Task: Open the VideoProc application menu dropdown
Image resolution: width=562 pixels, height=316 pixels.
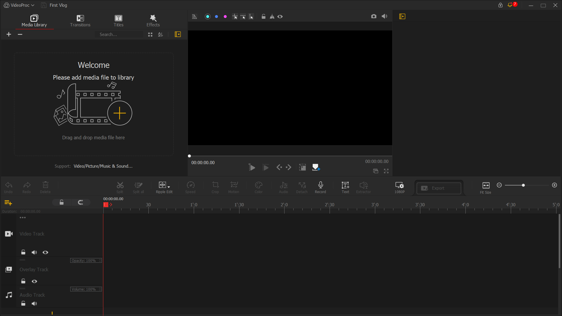Action: (x=19, y=5)
